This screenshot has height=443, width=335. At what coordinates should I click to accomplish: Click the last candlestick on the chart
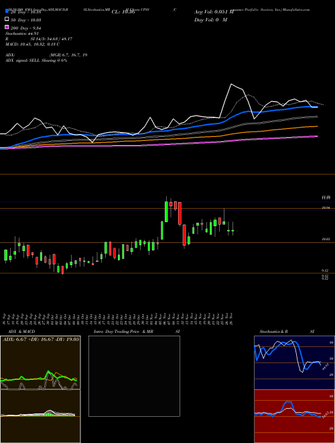(232, 230)
